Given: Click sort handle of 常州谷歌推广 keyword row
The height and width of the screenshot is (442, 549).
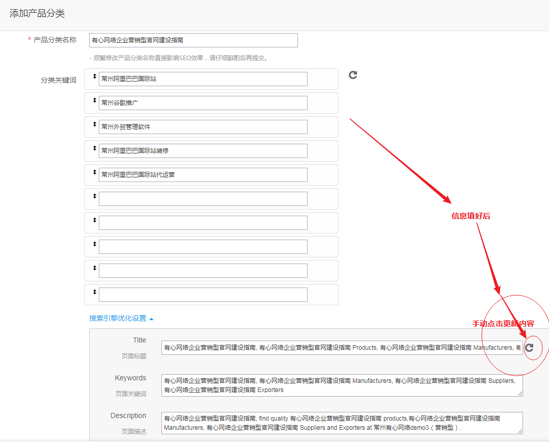Looking at the screenshot, I should coord(94,100).
